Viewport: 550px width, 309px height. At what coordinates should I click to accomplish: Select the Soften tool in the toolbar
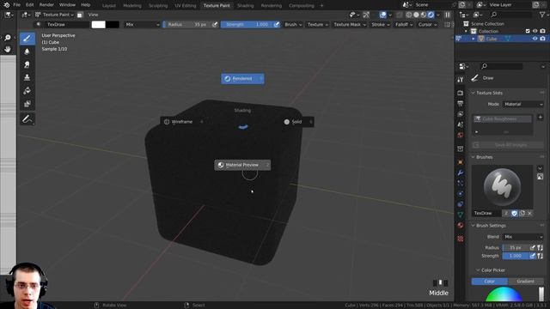point(27,51)
